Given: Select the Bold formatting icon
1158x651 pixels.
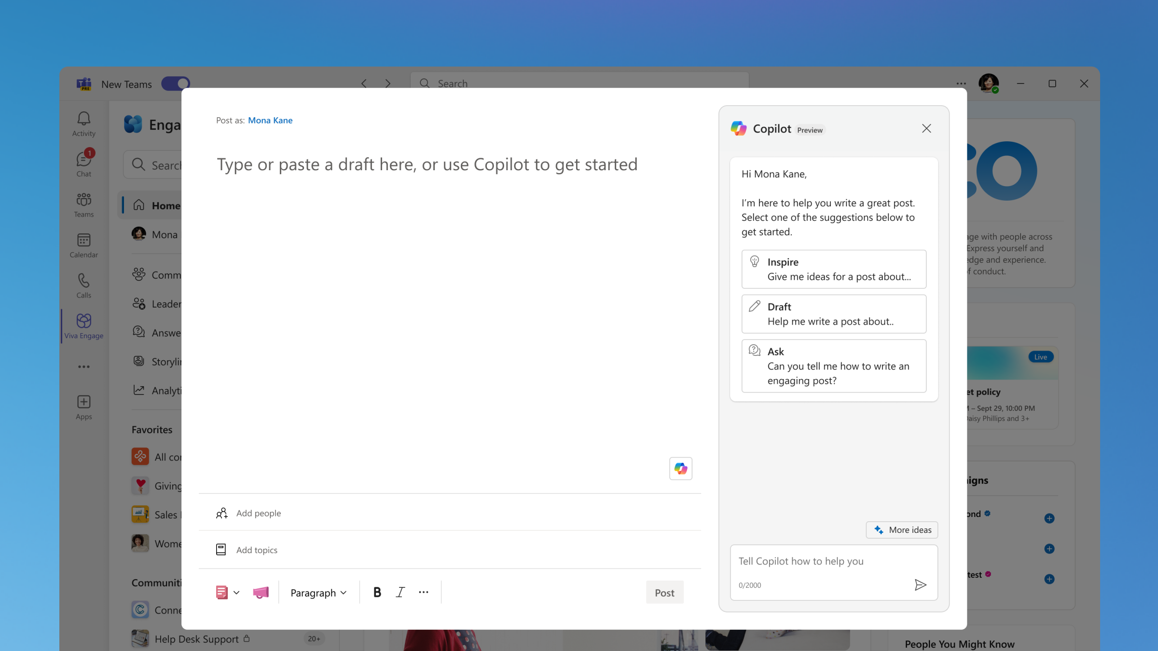Looking at the screenshot, I should pos(378,592).
